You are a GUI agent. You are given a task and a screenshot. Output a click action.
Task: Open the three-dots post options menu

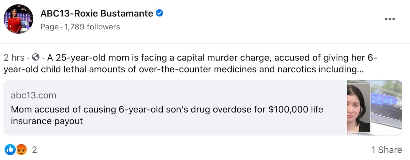389,19
